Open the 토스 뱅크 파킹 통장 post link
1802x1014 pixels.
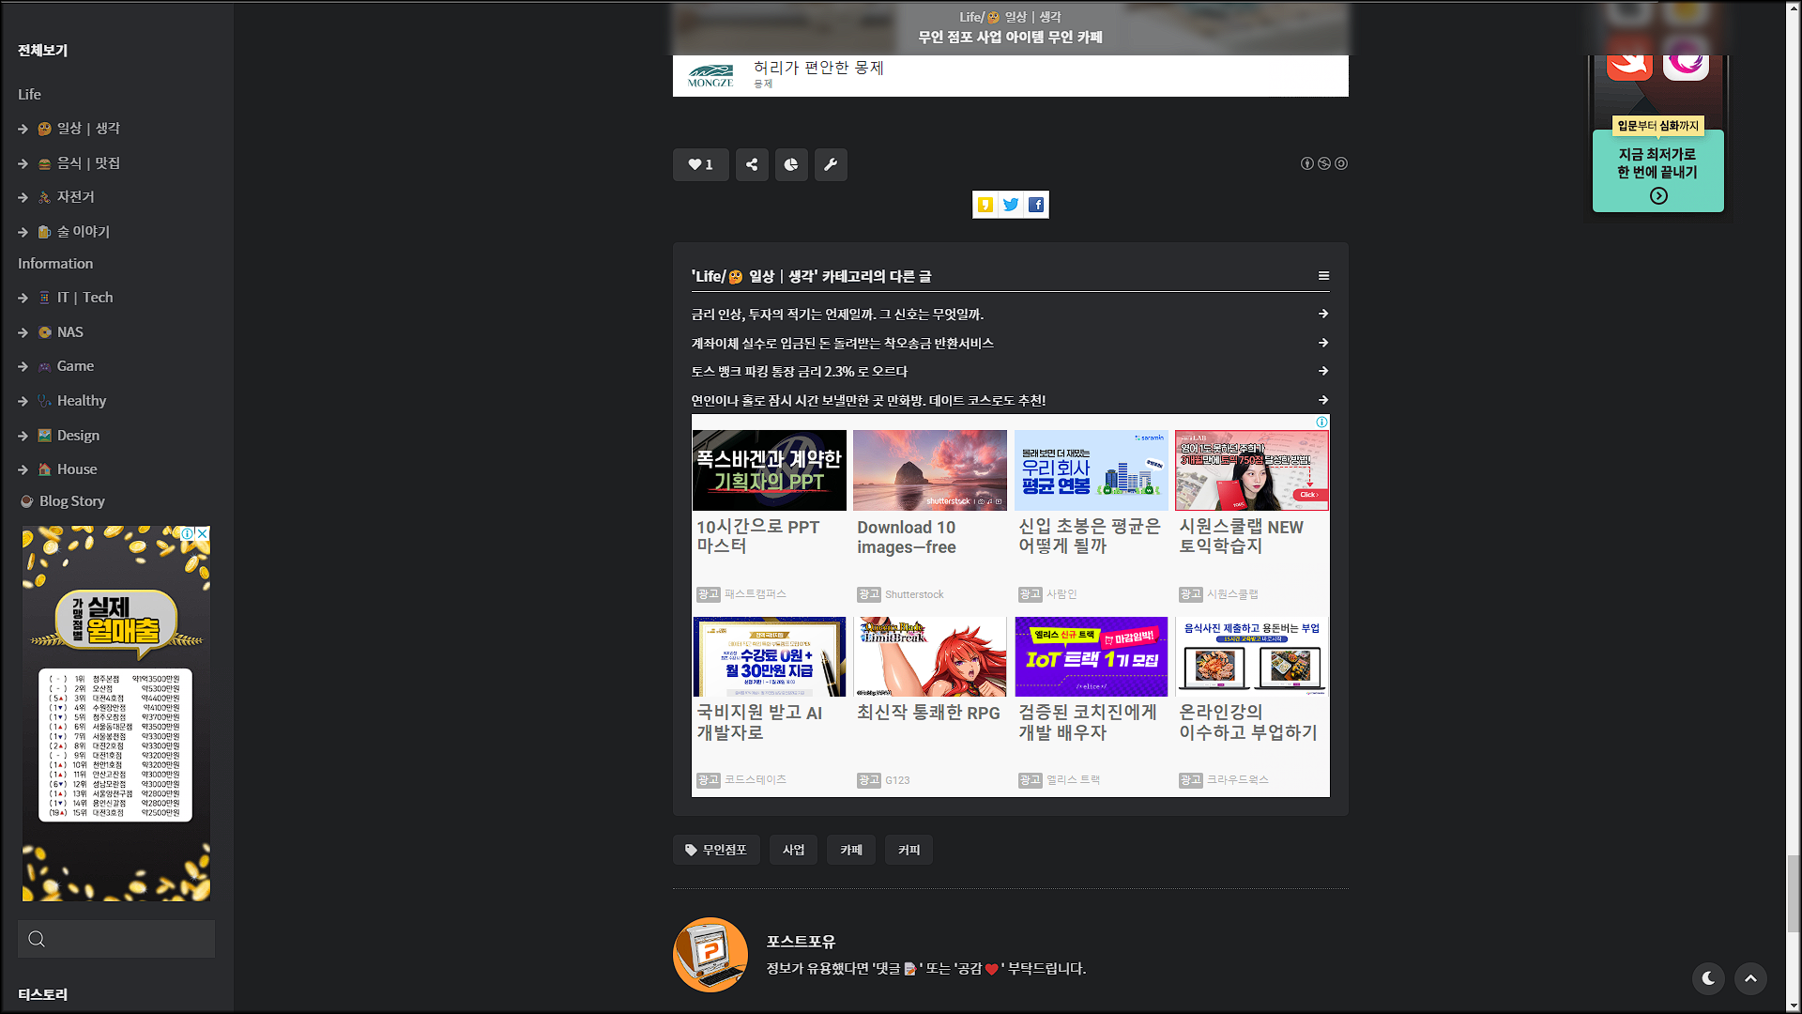pyautogui.click(x=800, y=372)
